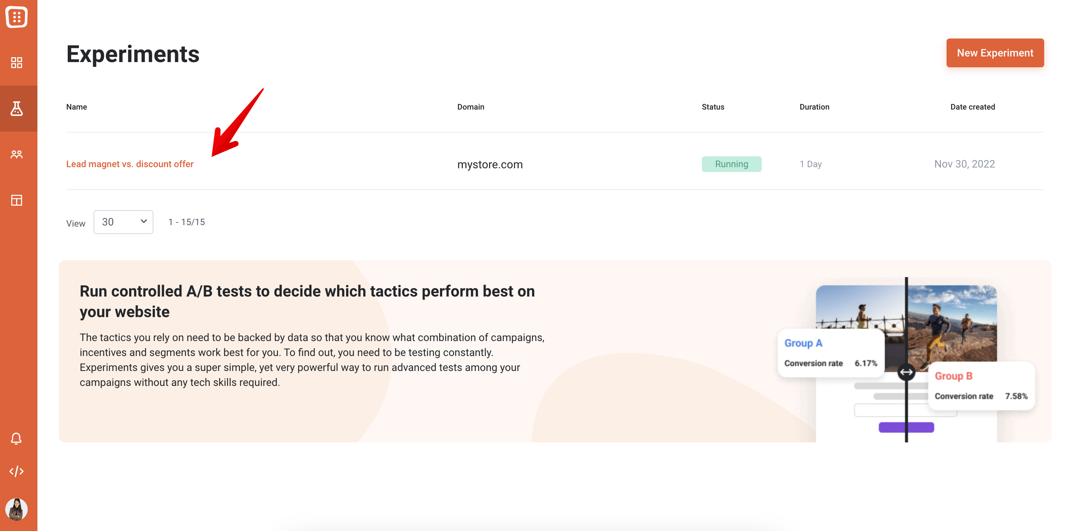Click the comparison slider handle on image
The width and height of the screenshot is (1073, 531).
click(906, 372)
